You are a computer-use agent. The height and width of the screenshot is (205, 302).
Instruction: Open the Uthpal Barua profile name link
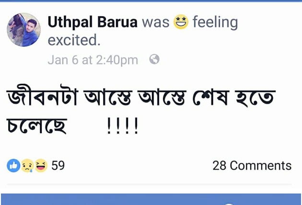[93, 22]
